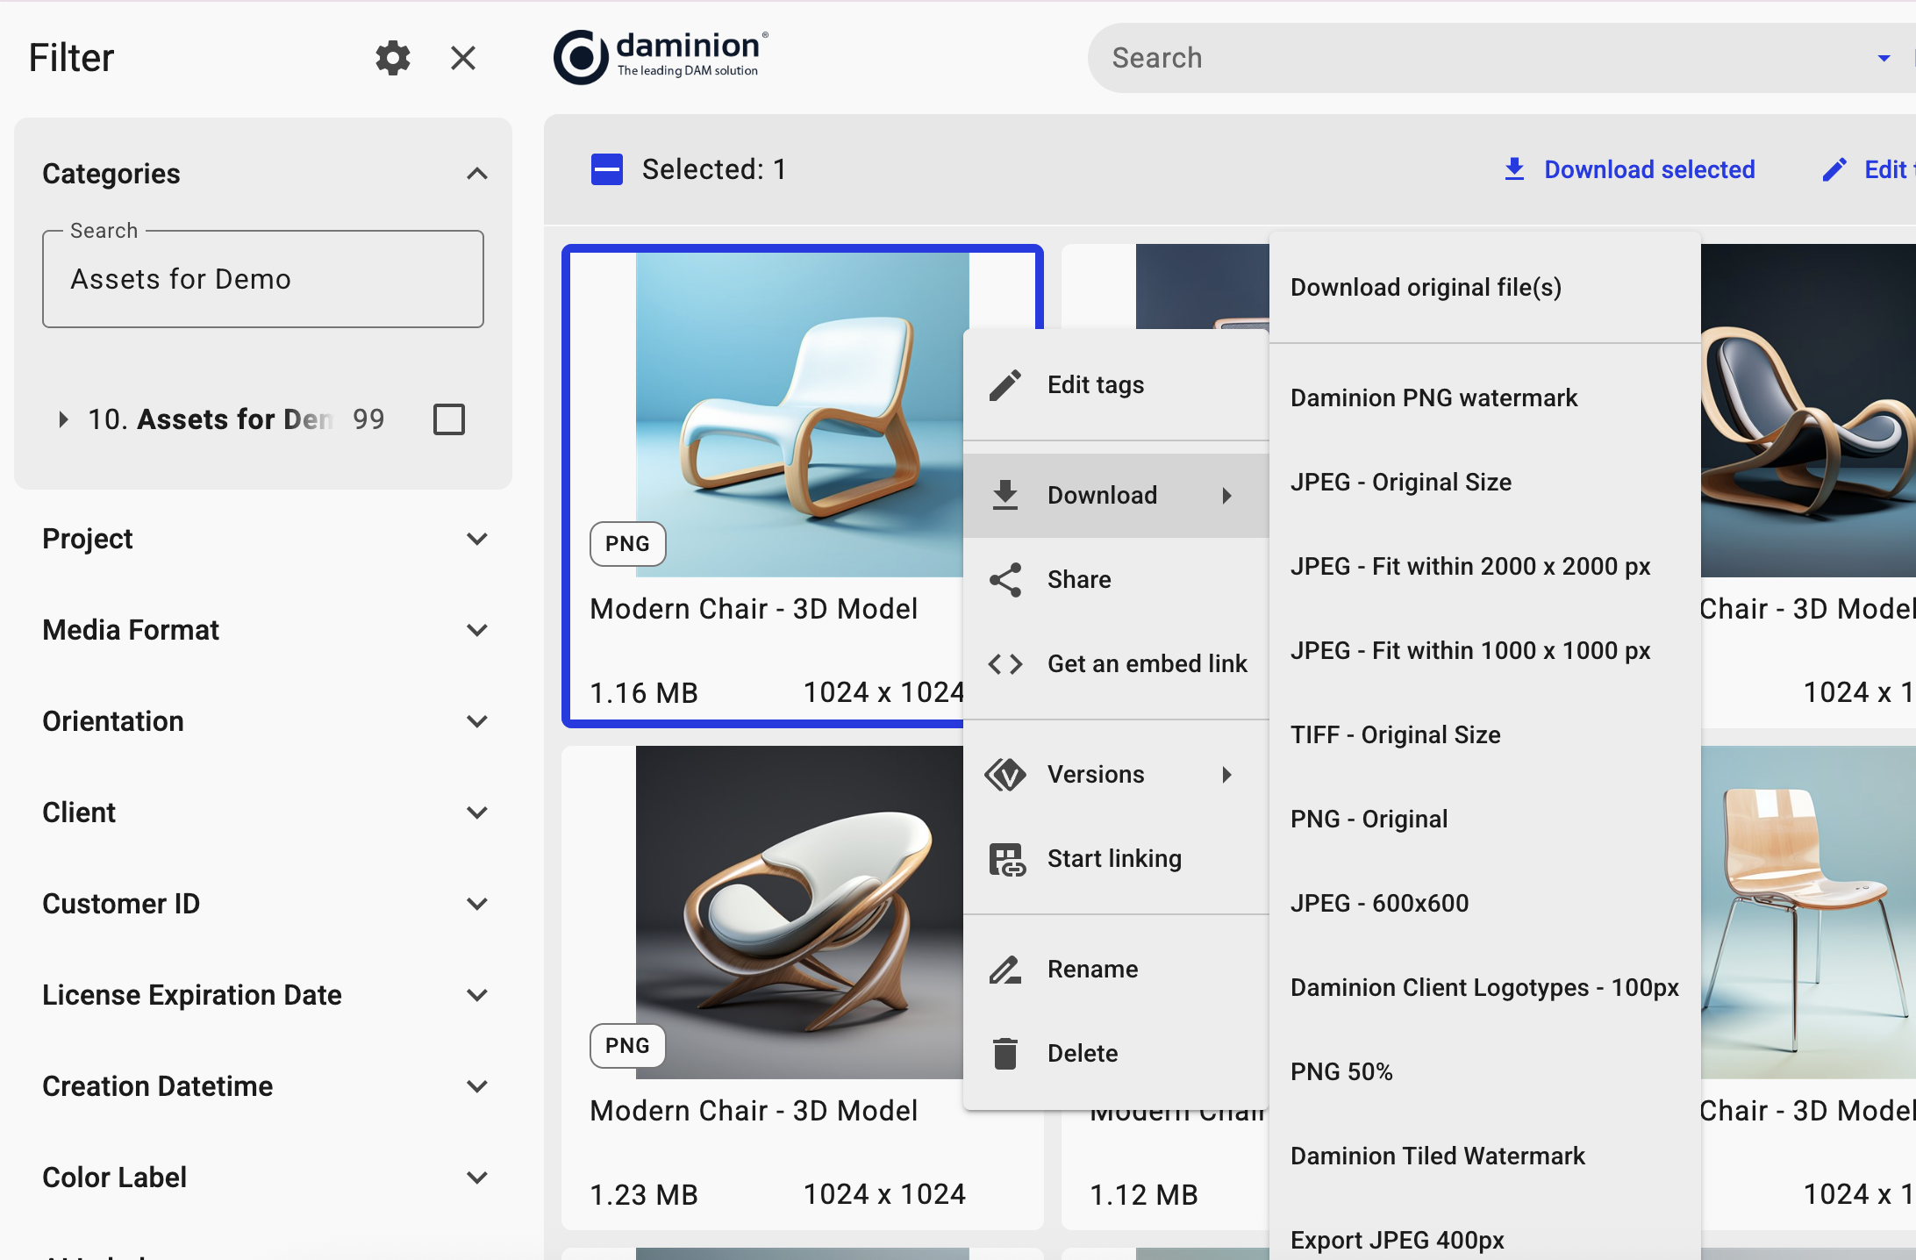Click the Versions icon in menu

1005,775
